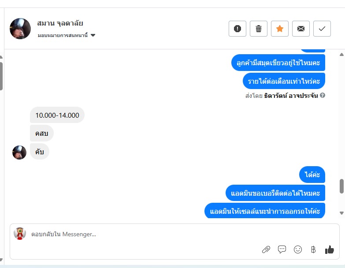Open the emoji smiley picker
This screenshot has height=268, width=345.
coord(298,249)
